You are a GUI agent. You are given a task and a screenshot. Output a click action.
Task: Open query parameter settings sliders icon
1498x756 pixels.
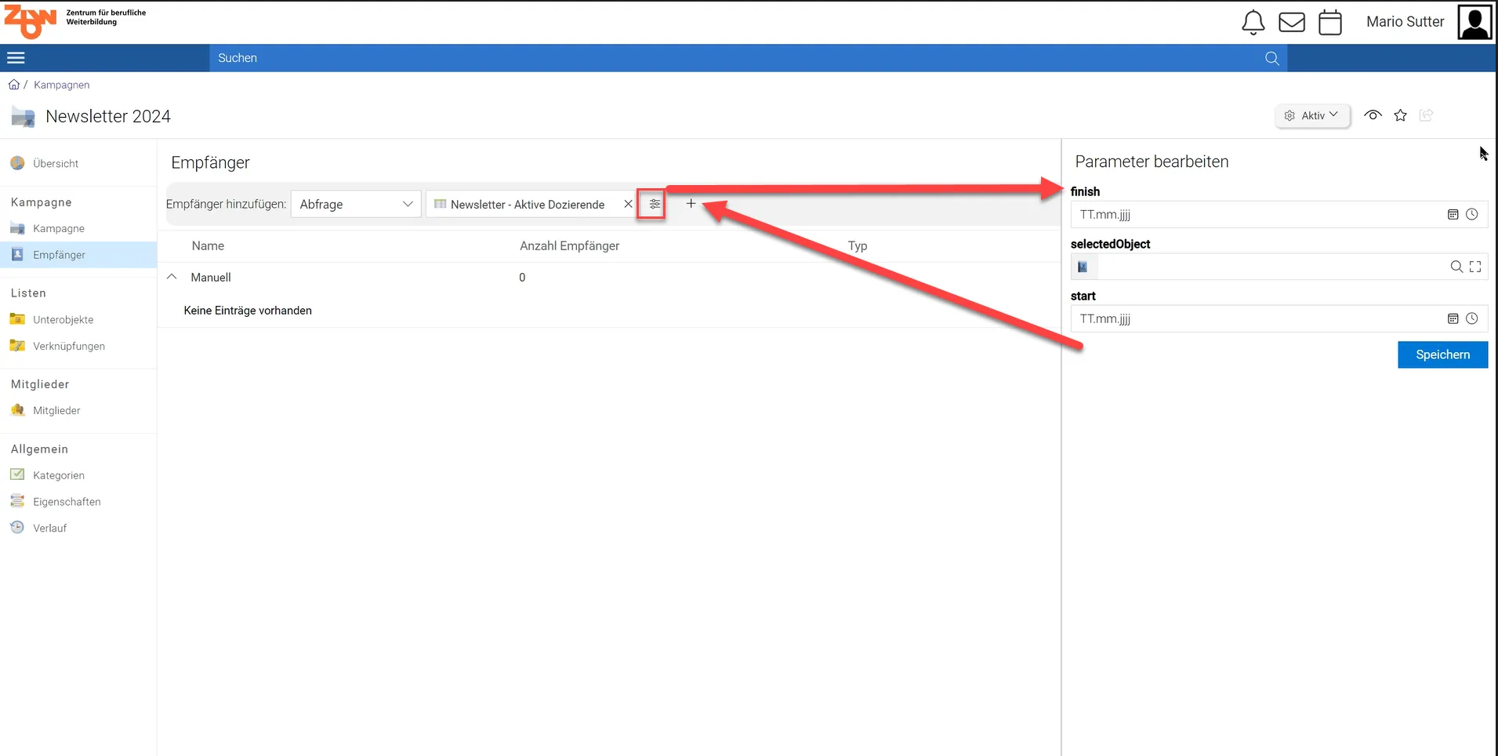click(655, 204)
